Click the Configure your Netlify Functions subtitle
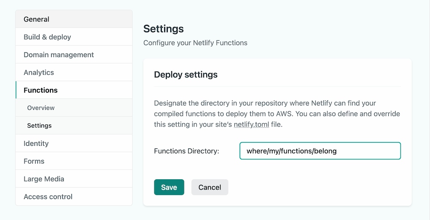The image size is (430, 220). click(195, 43)
